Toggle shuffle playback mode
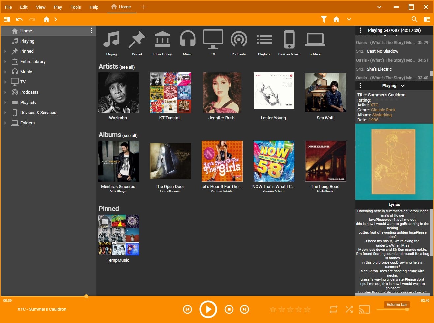The height and width of the screenshot is (323, 434). (x=349, y=309)
